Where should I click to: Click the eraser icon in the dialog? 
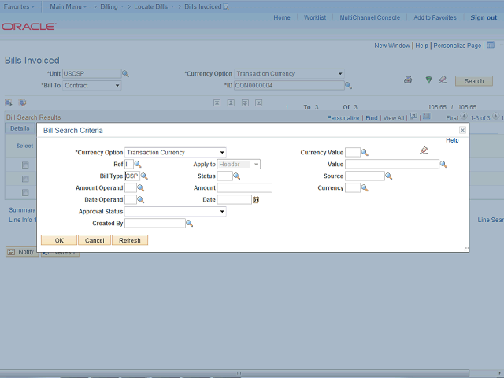point(424,150)
